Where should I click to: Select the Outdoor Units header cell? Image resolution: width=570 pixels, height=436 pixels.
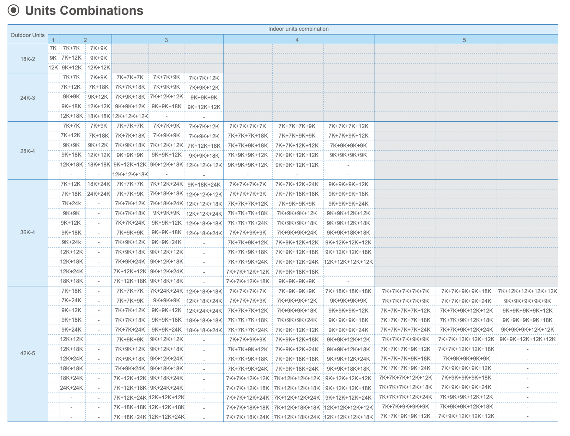pyautogui.click(x=28, y=35)
